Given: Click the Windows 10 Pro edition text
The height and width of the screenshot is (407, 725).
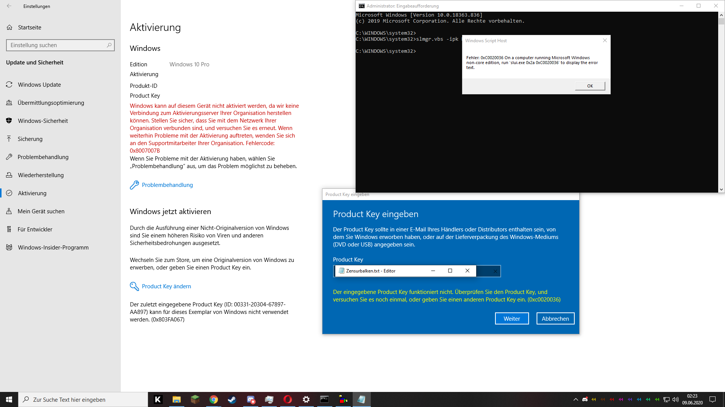Looking at the screenshot, I should (x=189, y=64).
